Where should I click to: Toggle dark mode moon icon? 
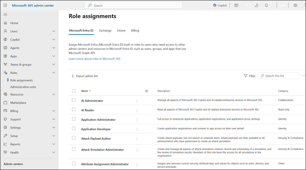point(256,5)
